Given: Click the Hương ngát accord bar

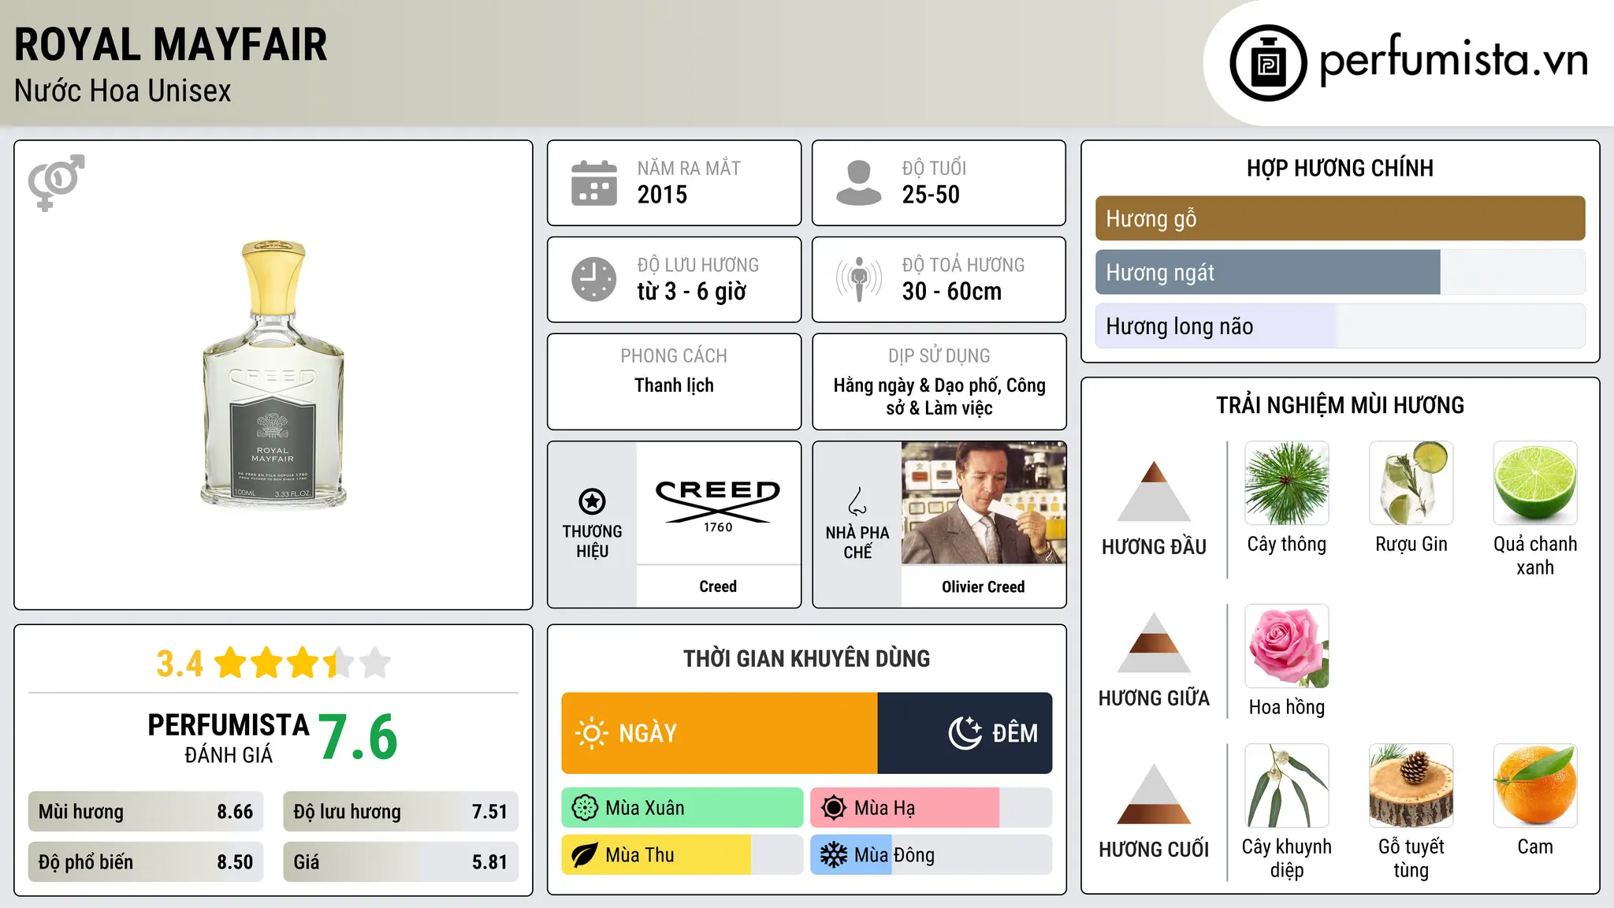Looking at the screenshot, I should [x=1340, y=273].
